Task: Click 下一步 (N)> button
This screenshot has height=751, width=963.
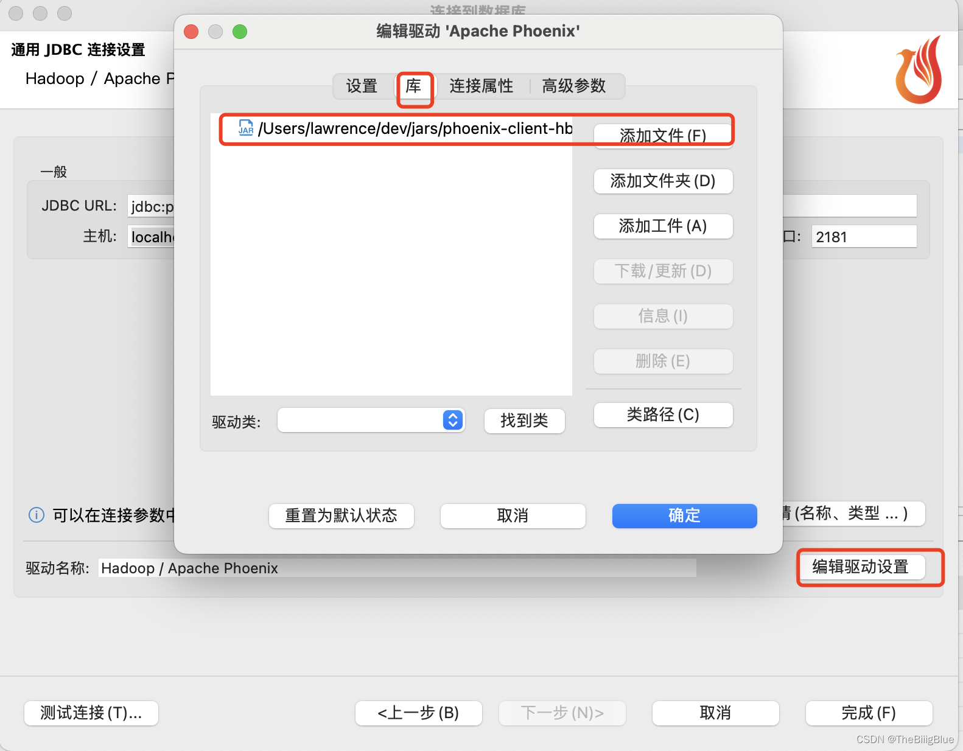Action: coord(562,713)
